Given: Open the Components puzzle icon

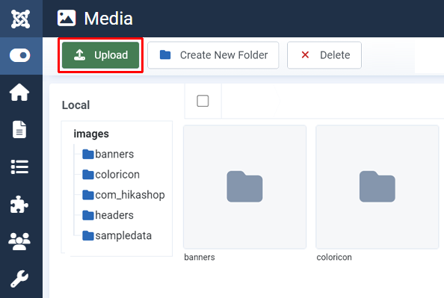Looking at the screenshot, I should (x=19, y=205).
